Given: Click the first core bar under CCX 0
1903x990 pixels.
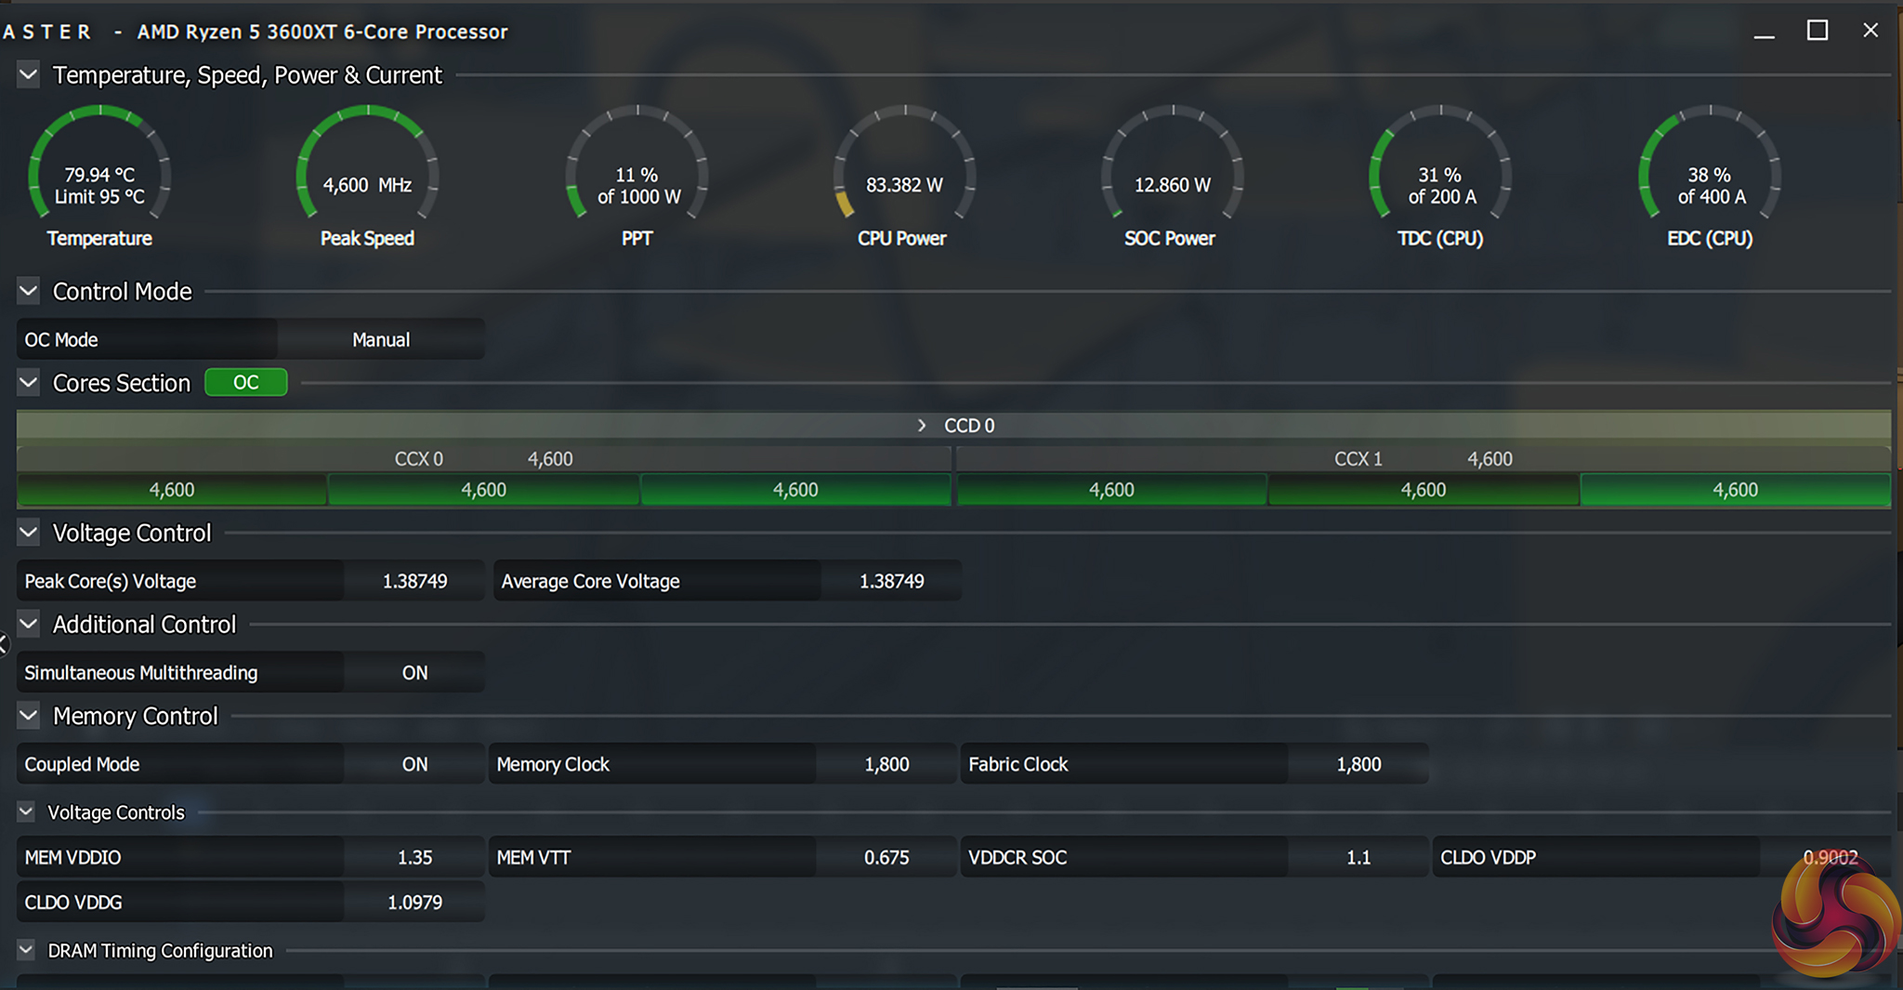Looking at the screenshot, I should pyautogui.click(x=172, y=490).
